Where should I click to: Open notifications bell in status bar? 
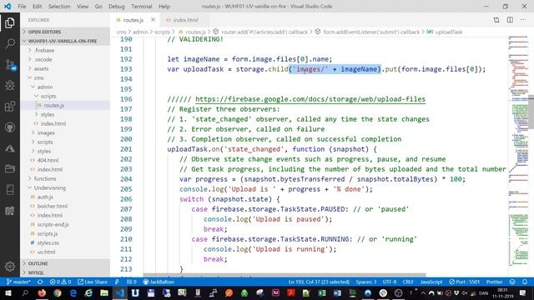[525, 282]
